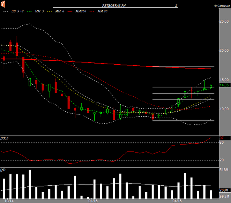The width and height of the screenshot is (231, 203).
Task: Click the white dashed BB legend swatch
Action: click(6, 12)
